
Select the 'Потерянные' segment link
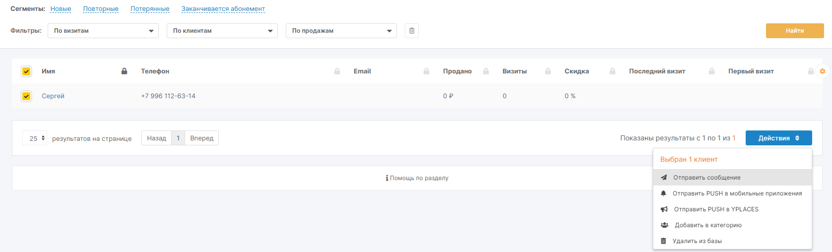click(x=150, y=9)
